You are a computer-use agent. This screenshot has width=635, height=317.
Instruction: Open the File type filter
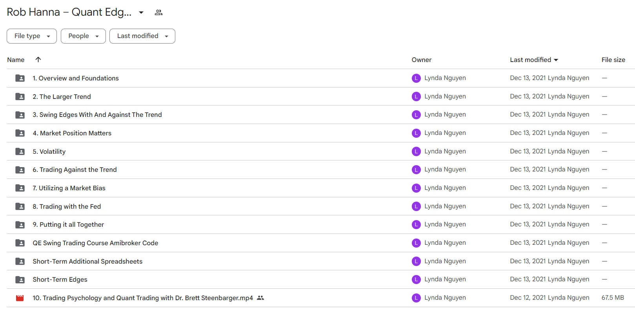32,36
